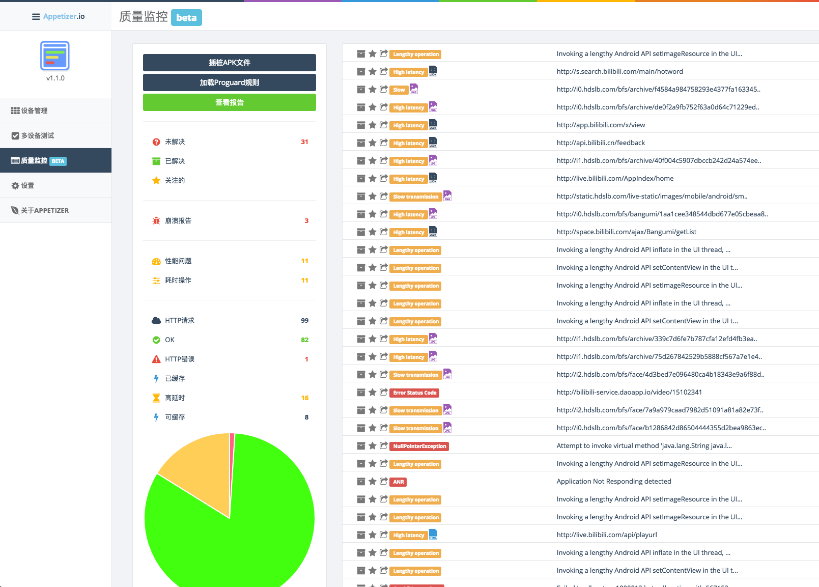The image size is (819, 587).
Task: Filter by 高延时 requests
Action: click(x=230, y=398)
